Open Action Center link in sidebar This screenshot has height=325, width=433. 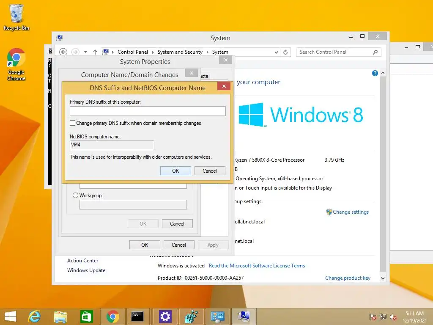pyautogui.click(x=82, y=261)
